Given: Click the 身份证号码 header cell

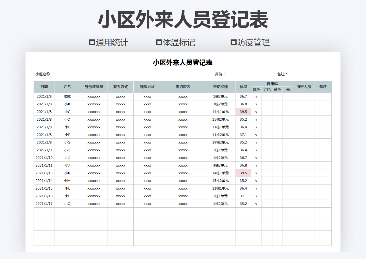Looking at the screenshot, I should [94, 87].
